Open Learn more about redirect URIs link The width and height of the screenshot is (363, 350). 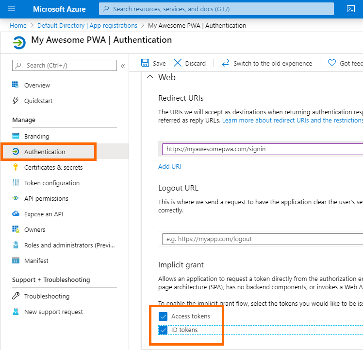pos(293,120)
